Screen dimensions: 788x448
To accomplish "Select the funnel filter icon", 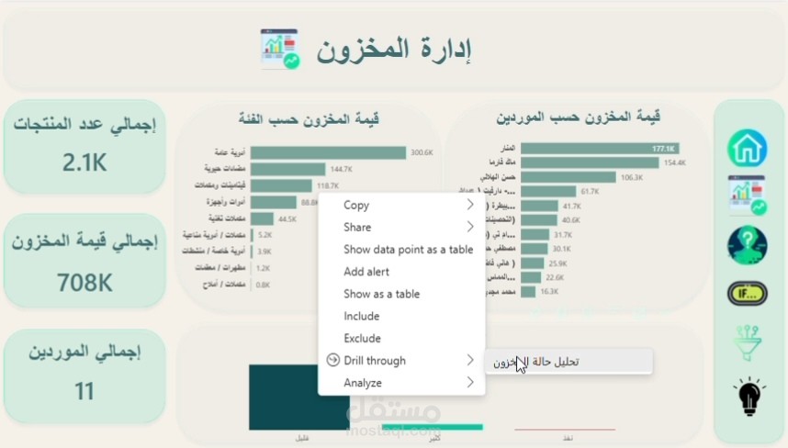I will pyautogui.click(x=747, y=343).
